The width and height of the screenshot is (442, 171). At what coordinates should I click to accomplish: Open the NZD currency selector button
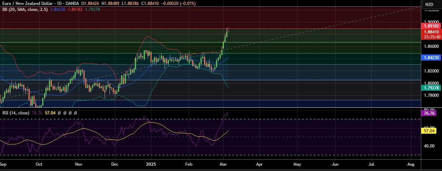click(x=429, y=4)
